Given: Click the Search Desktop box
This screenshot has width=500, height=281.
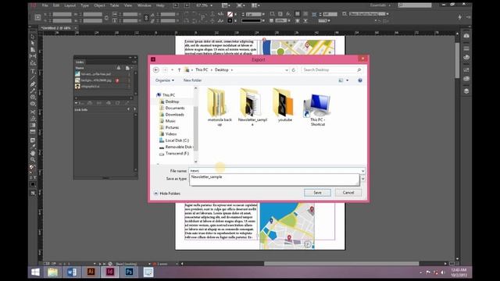Looking at the screenshot, I should [331, 69].
